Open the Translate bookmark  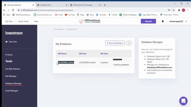[x=101, y=15]
